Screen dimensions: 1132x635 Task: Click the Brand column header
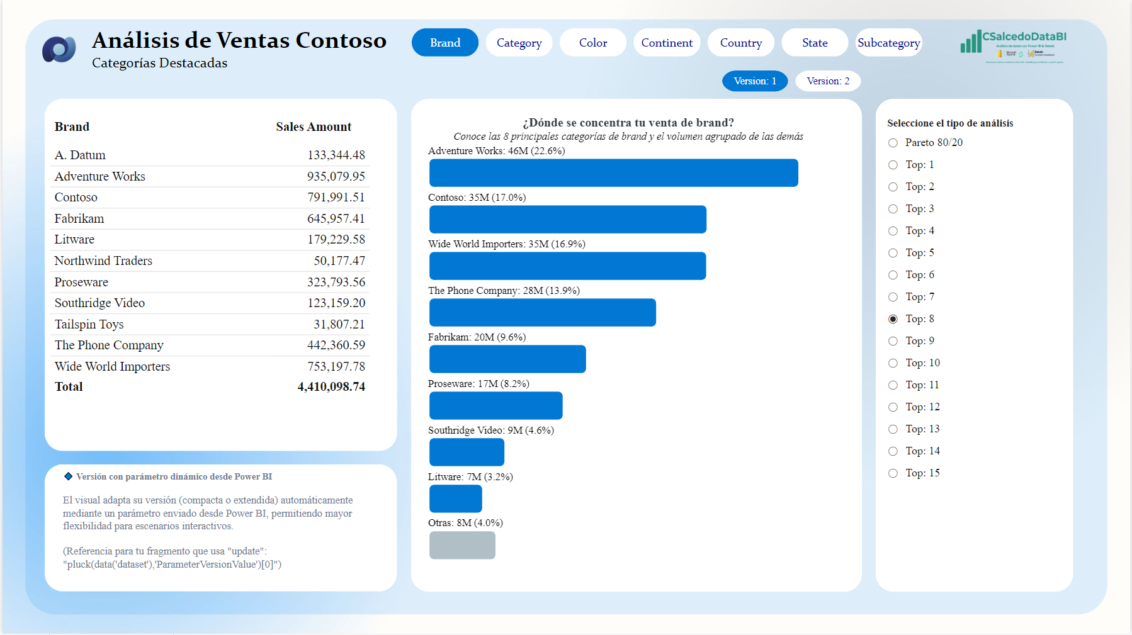click(x=72, y=126)
